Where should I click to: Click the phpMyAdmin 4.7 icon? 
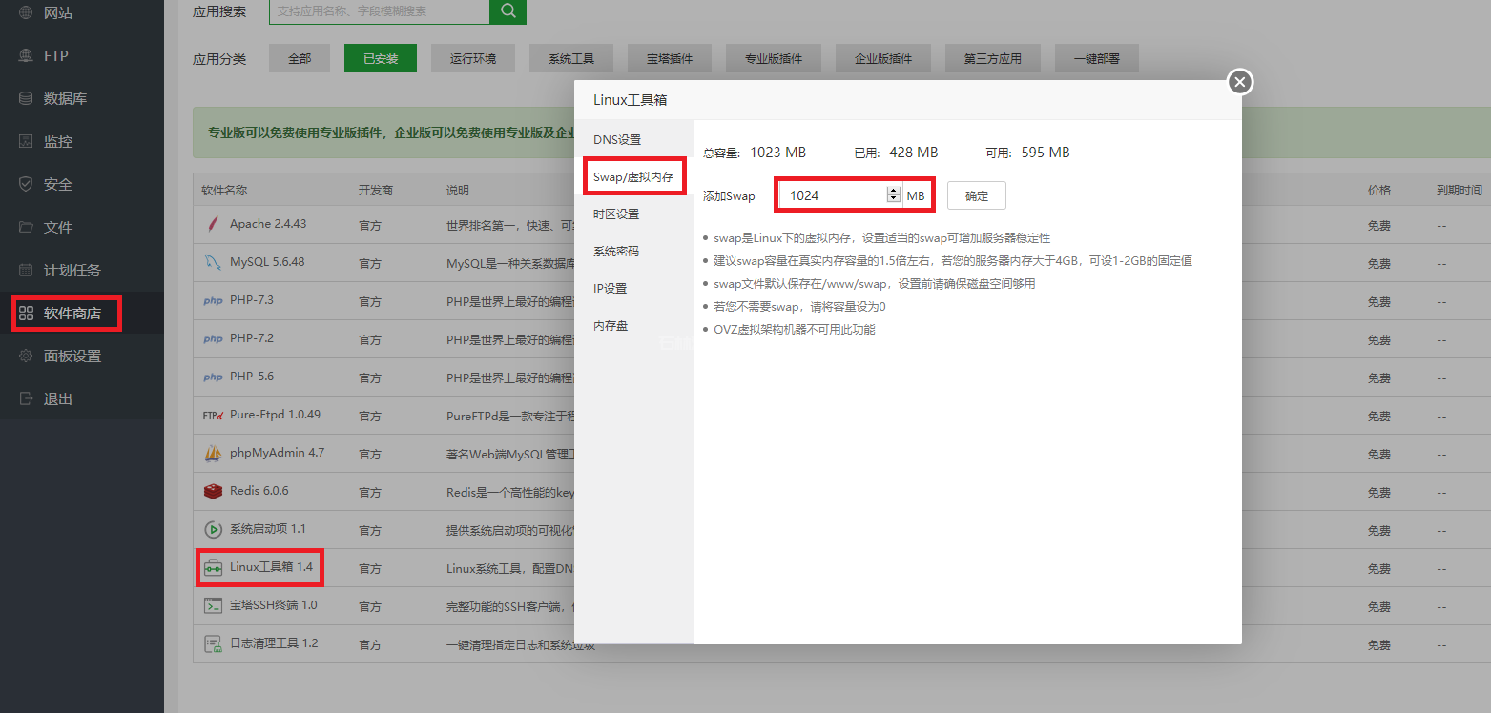212,454
